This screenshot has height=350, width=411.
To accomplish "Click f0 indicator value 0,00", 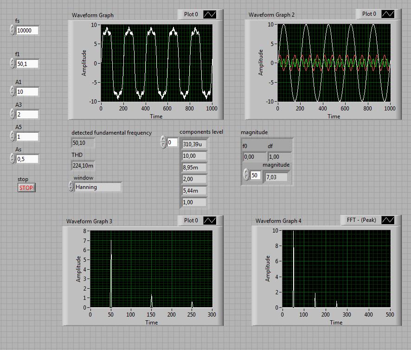I will coord(254,156).
